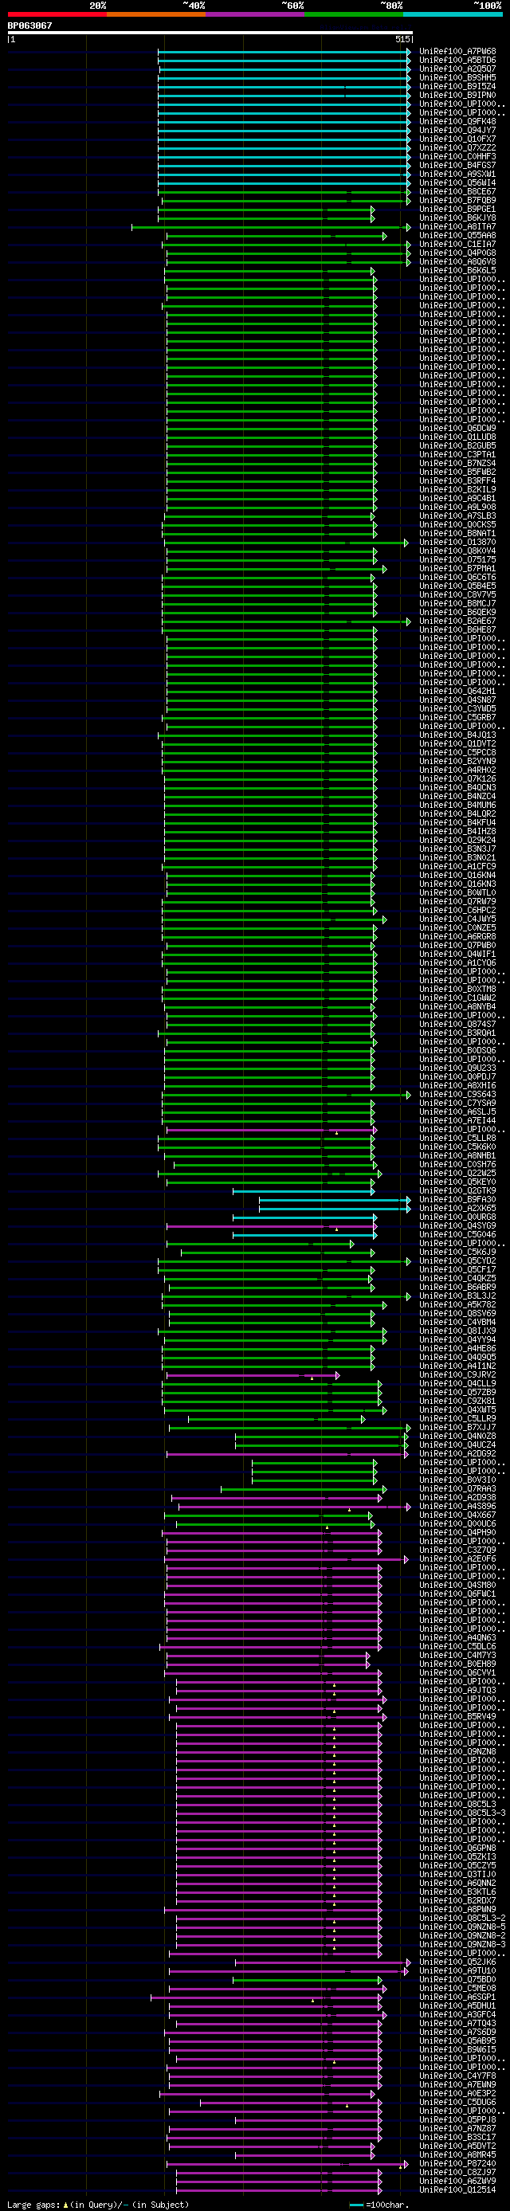Select hit label UniRef100_B6K6L5

pos(457,270)
